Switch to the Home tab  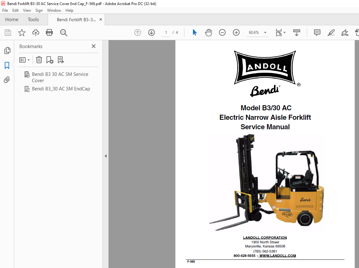12,20
